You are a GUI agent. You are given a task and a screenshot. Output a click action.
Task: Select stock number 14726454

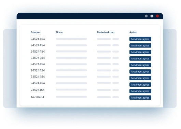coord(38,97)
